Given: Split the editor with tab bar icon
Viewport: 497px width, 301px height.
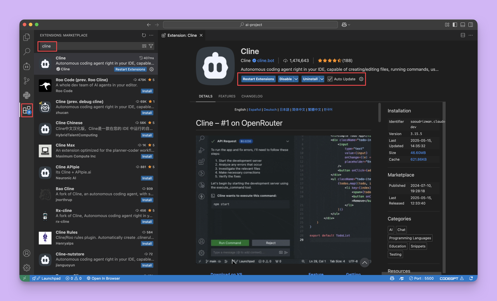Looking at the screenshot, I should (x=463, y=35).
